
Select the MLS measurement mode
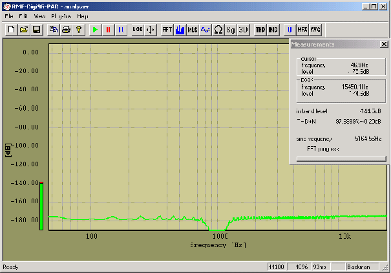click(x=193, y=29)
